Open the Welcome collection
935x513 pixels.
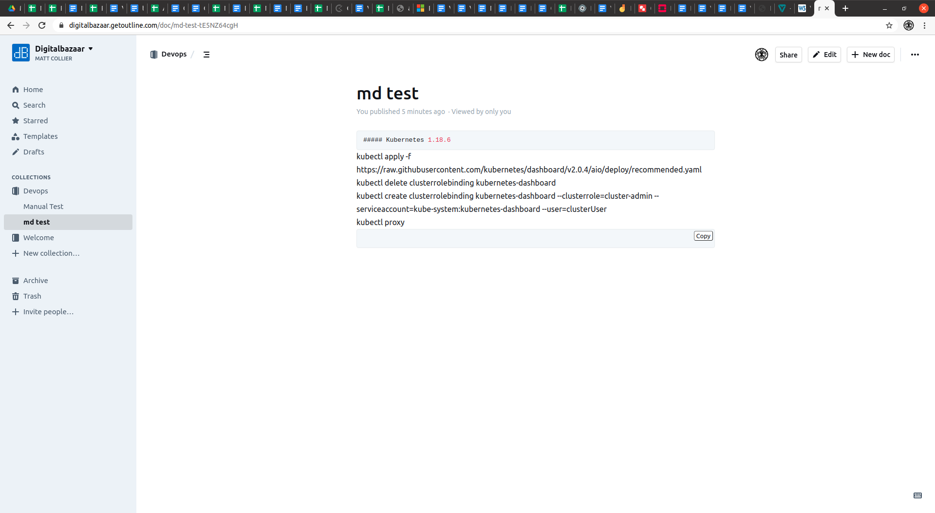click(38, 238)
